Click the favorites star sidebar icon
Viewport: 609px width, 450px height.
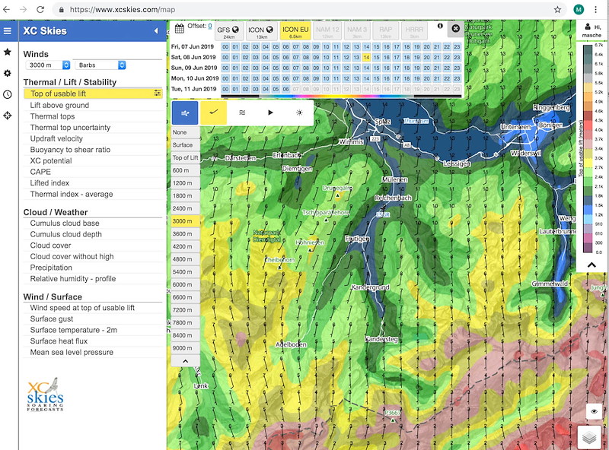pyautogui.click(x=8, y=52)
